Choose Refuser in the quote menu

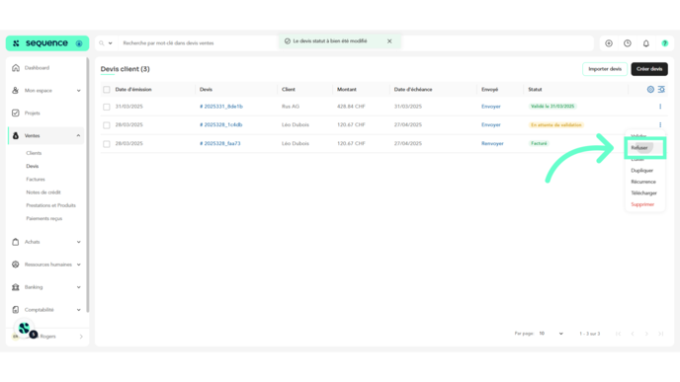pyautogui.click(x=639, y=148)
